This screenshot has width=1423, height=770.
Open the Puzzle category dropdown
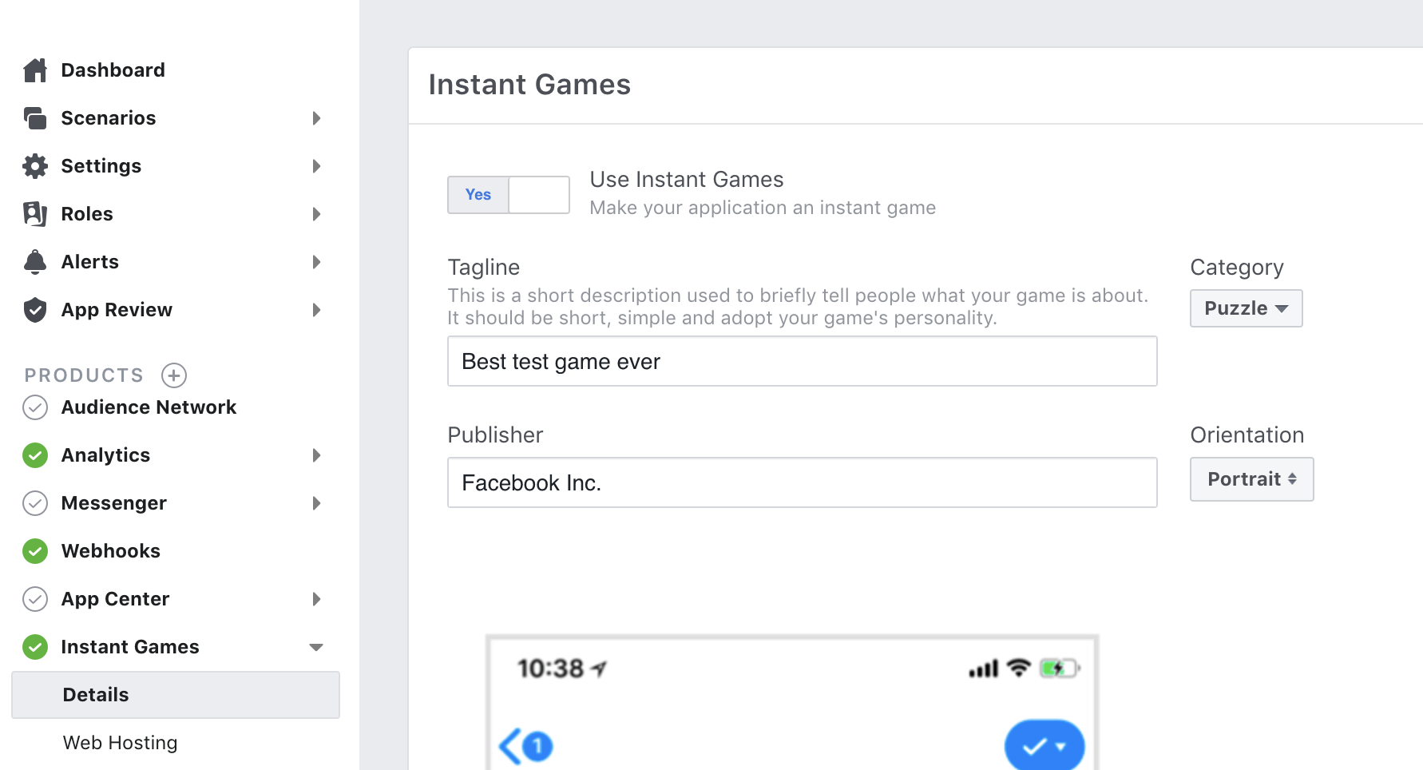(x=1246, y=308)
